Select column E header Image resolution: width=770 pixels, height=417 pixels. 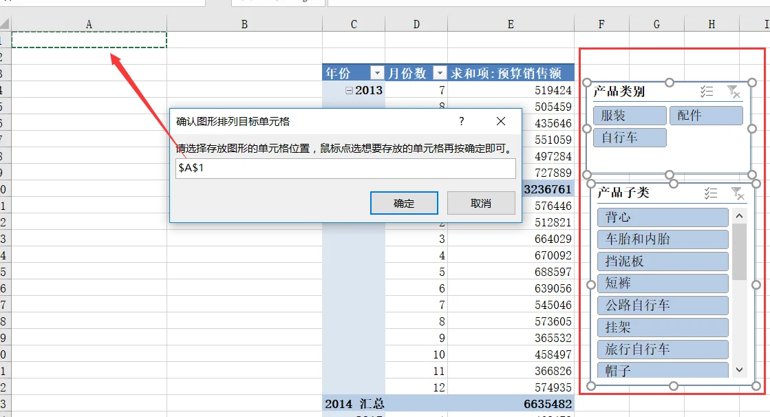pyautogui.click(x=511, y=24)
